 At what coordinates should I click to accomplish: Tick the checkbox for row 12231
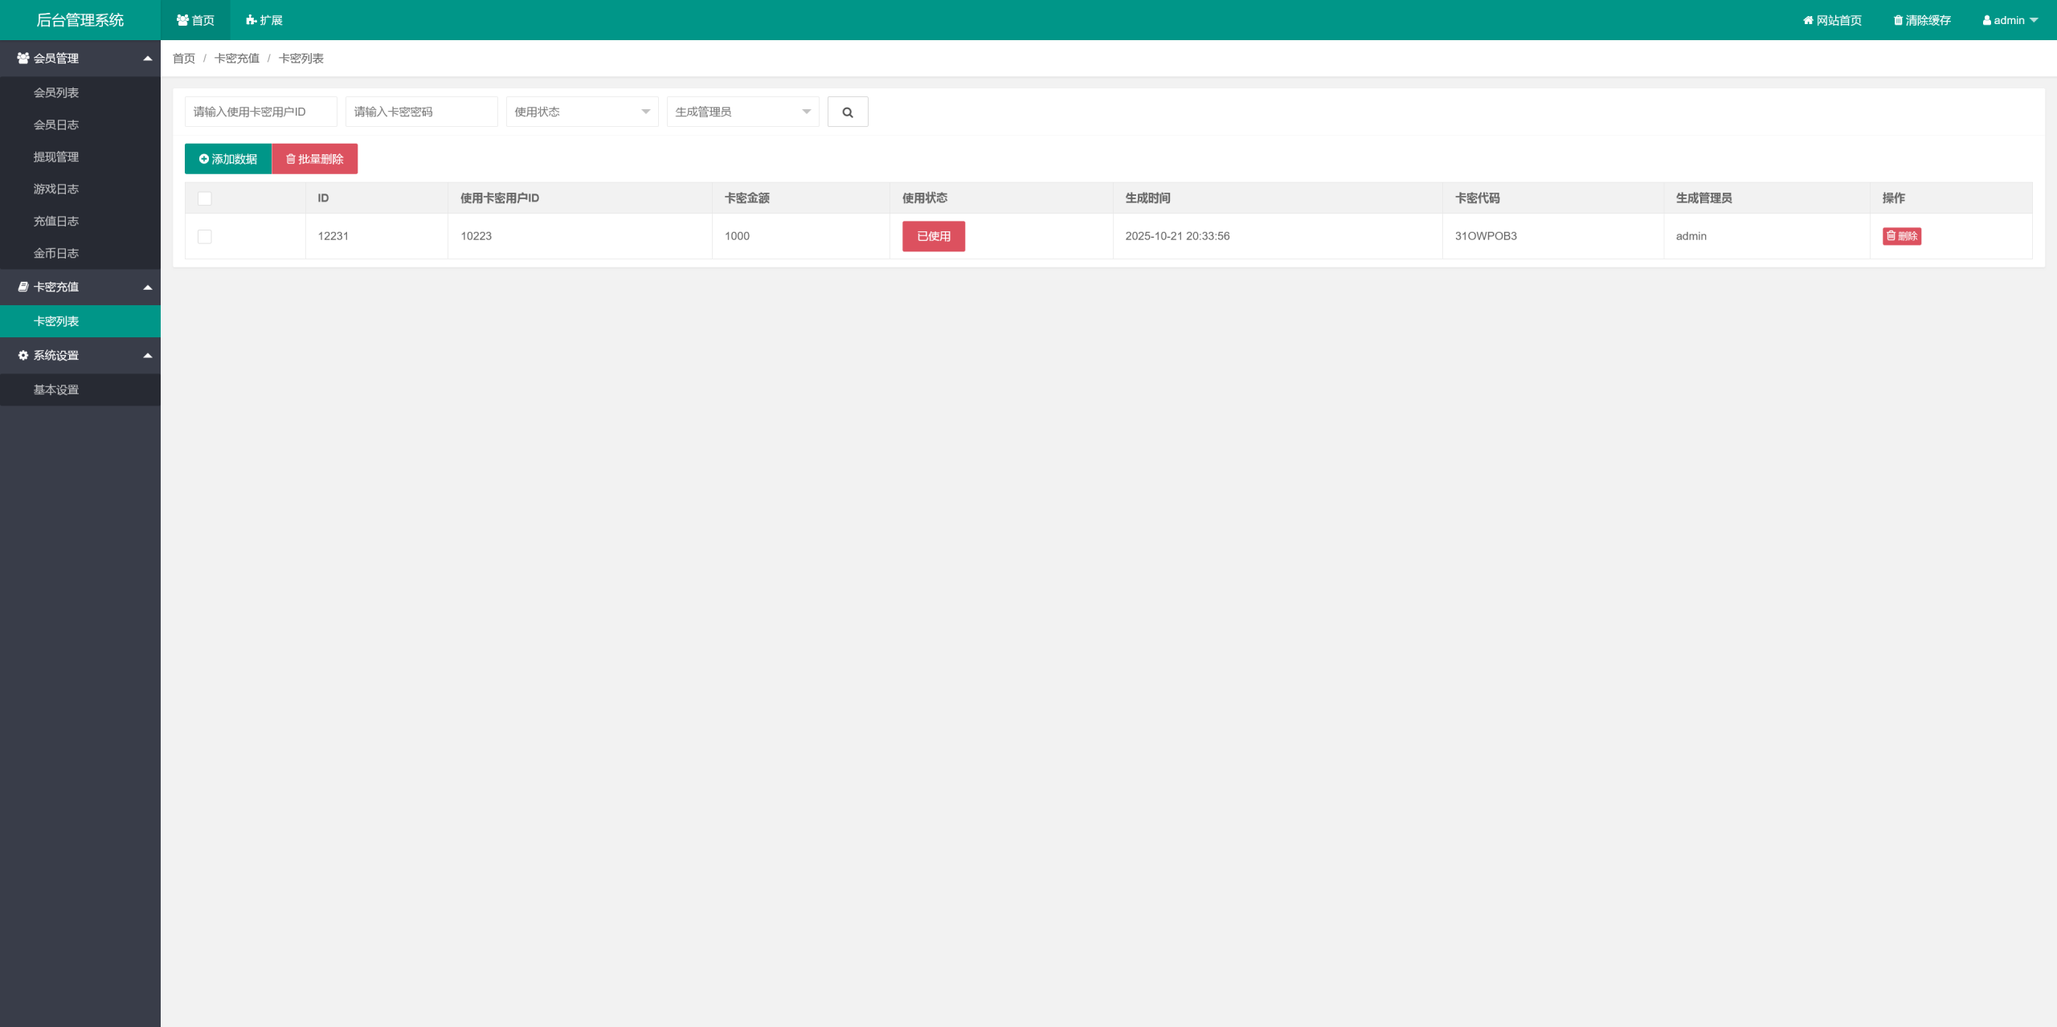[x=205, y=237]
